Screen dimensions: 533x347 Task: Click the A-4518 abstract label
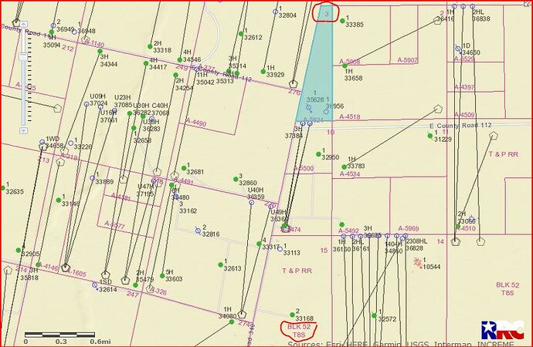(349, 116)
